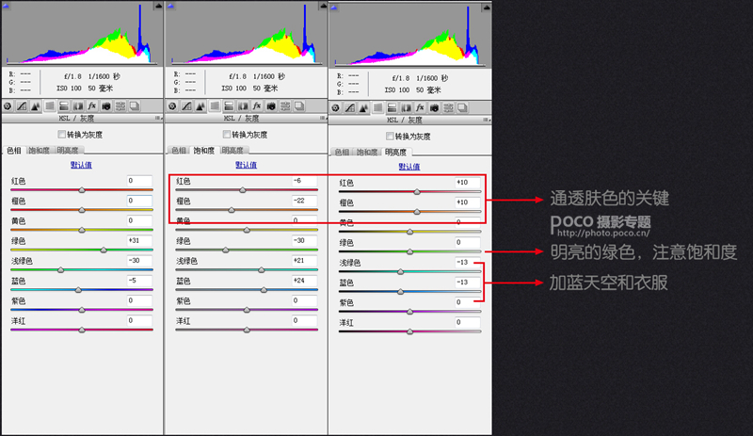The image size is (753, 436).
Task: Toggle highlight clipping warning in Saturation panel histogram
Action: (323, 6)
